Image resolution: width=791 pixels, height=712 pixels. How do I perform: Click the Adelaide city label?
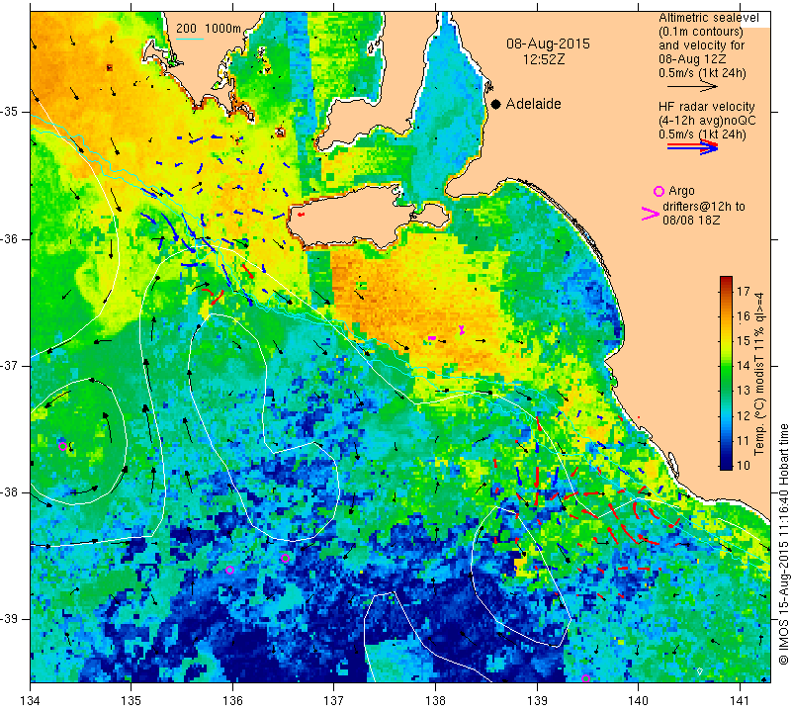point(533,104)
